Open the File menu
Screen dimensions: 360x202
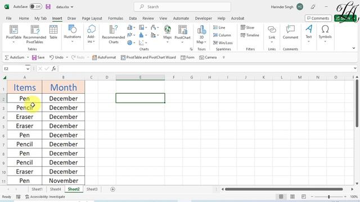(x=9, y=19)
